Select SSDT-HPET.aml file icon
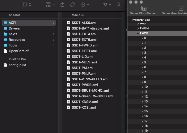Screen dimensions: 187x133 coord(69,51)
